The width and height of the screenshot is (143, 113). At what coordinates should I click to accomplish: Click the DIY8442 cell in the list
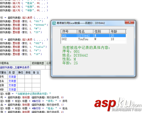84,36
